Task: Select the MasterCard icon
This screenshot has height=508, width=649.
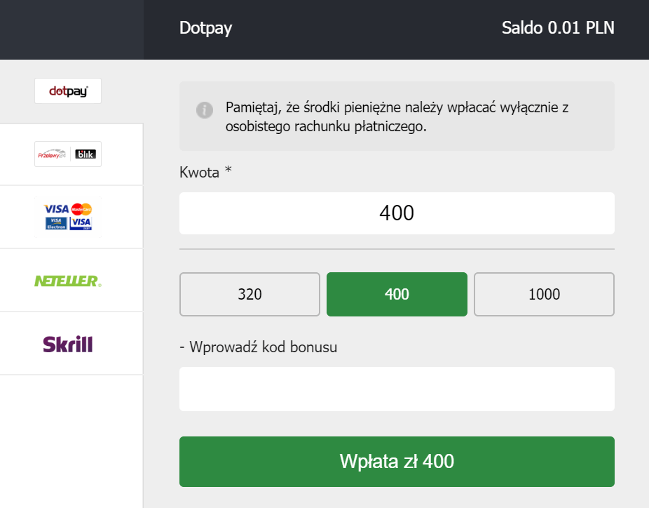Action: [x=82, y=208]
